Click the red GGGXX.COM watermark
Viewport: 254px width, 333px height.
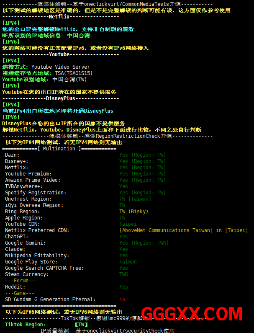[191, 315]
